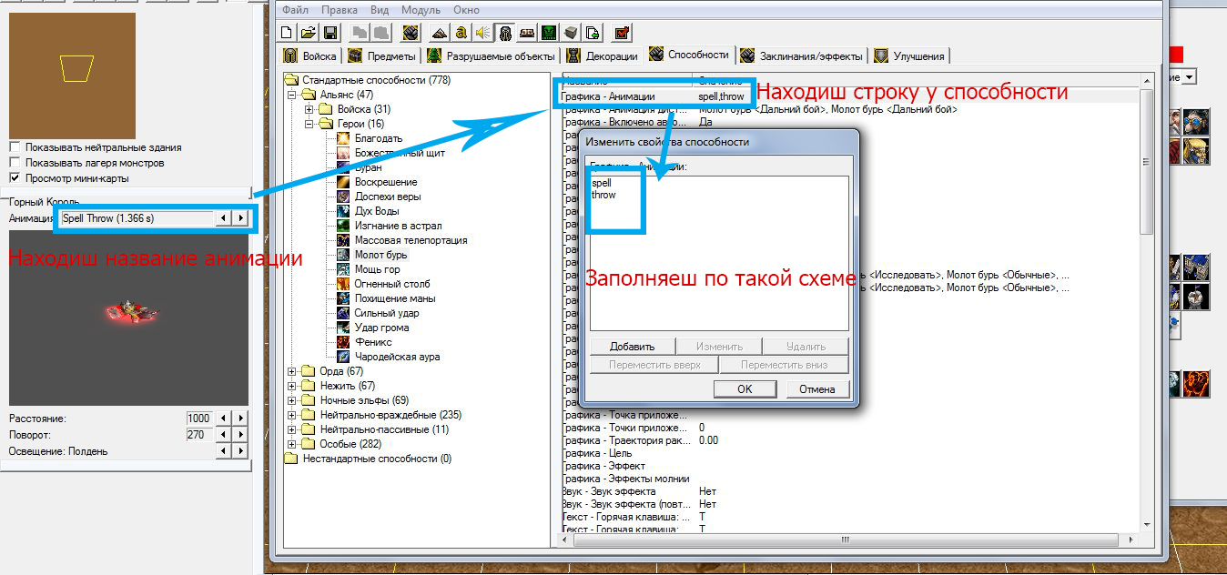The width and height of the screenshot is (1227, 575).
Task: Expand the Орда (67) tree node
Action: (x=293, y=371)
